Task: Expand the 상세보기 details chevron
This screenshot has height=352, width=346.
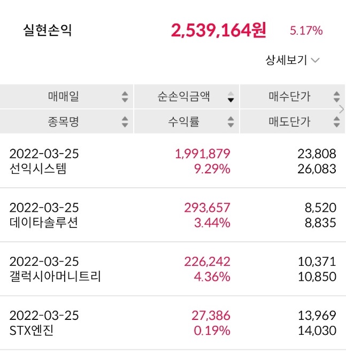Action: click(315, 60)
